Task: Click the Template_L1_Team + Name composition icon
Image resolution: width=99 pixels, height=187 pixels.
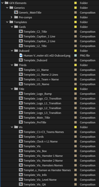Action: point(21,79)
